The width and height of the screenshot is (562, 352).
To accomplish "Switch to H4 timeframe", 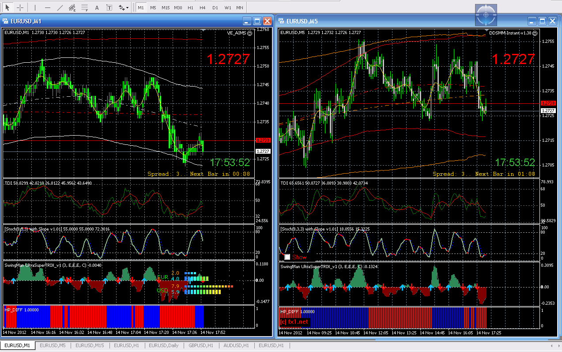I will point(202,8).
